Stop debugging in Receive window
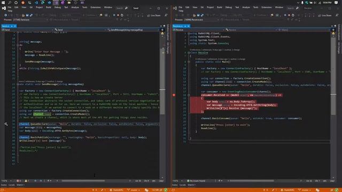The height and width of the screenshot is (192, 342). coord(289,15)
